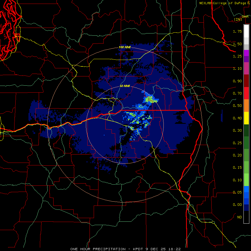
Task: Select the 0.15 legend value
Action: 237,168
